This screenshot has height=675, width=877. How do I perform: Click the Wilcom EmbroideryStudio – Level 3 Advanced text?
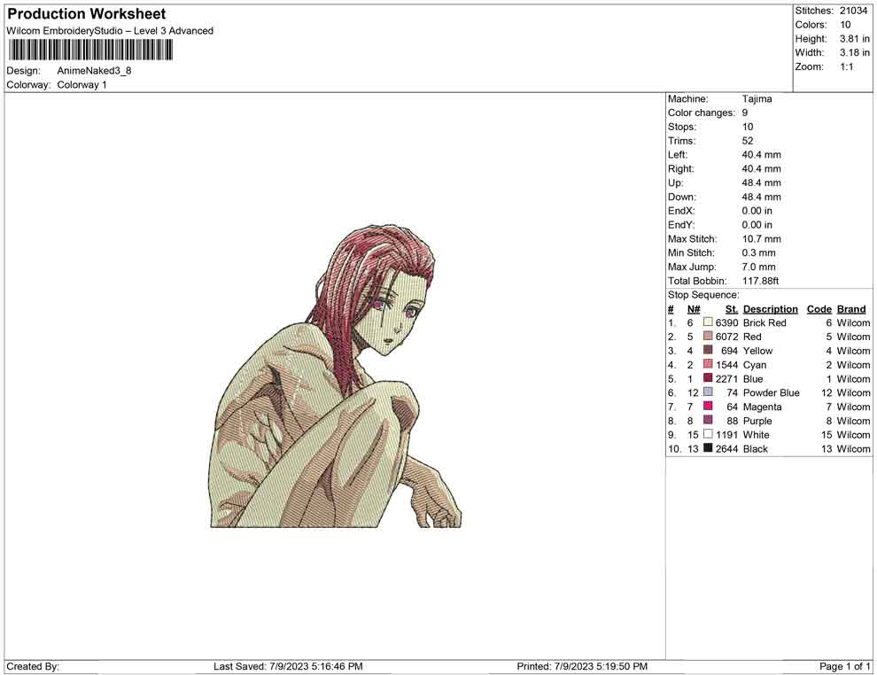tap(110, 31)
